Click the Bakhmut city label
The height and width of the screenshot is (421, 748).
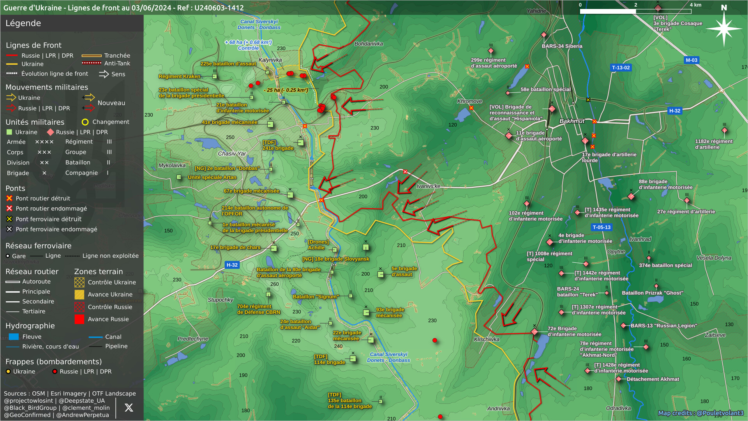(572, 121)
